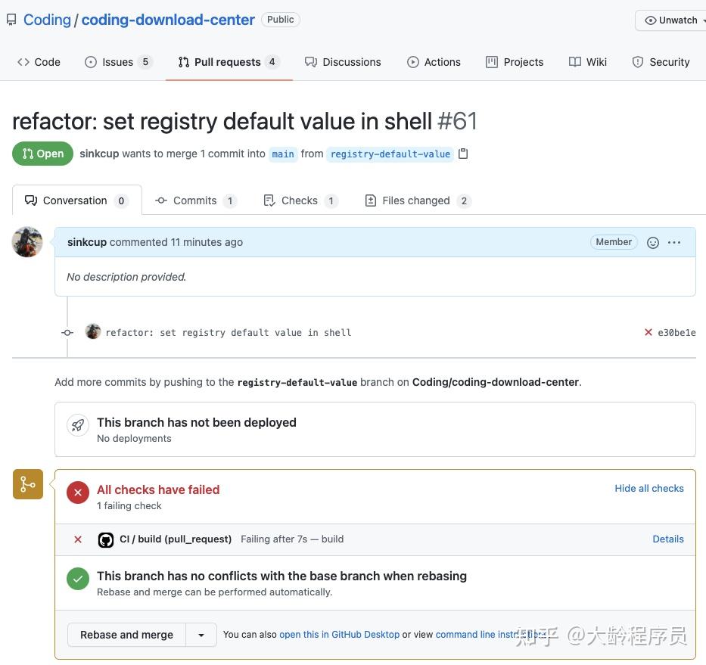Screen dimensions: 706x665
Task: Click the merge status icon in the yellow box
Action: (x=27, y=483)
